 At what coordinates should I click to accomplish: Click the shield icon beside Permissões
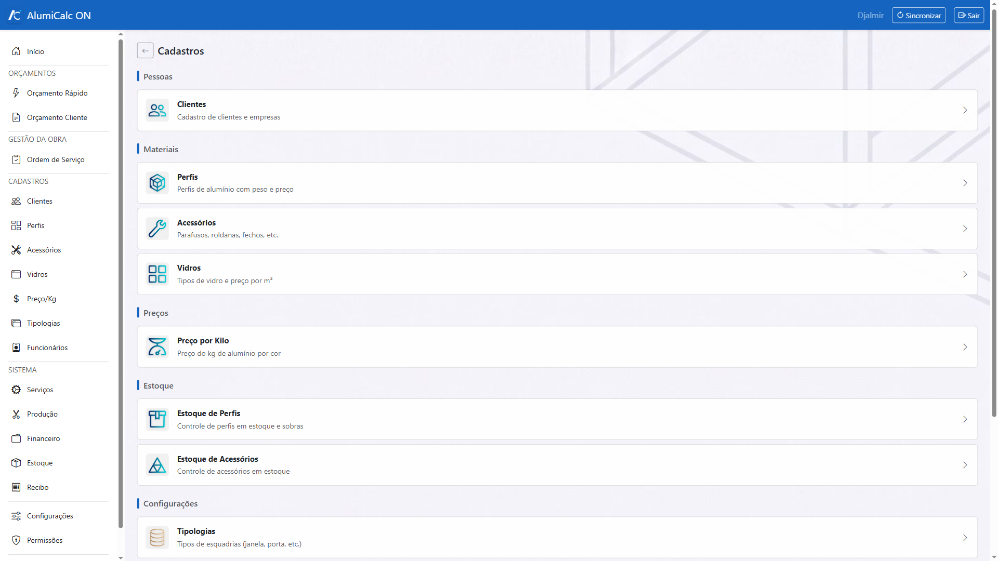point(16,540)
